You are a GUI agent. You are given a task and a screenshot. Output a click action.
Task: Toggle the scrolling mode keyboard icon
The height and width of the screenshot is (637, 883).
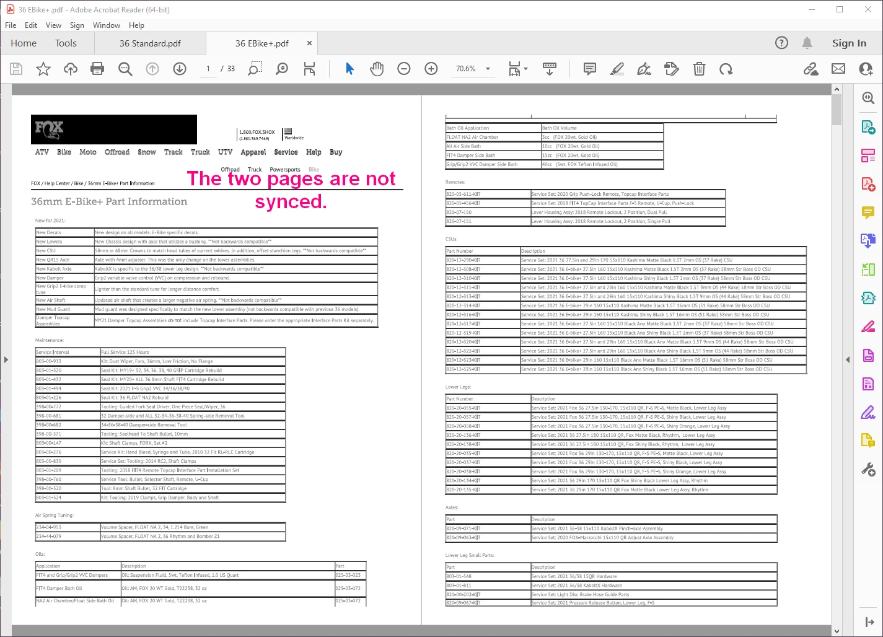pyautogui.click(x=549, y=69)
